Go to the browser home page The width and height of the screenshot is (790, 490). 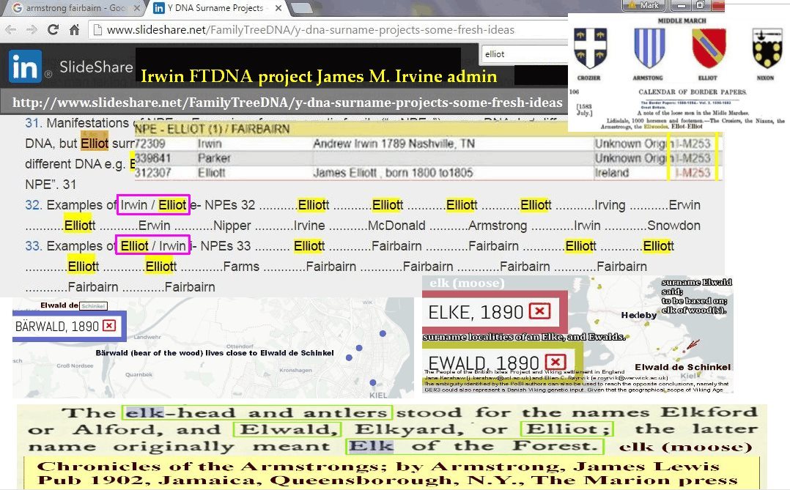(x=74, y=30)
